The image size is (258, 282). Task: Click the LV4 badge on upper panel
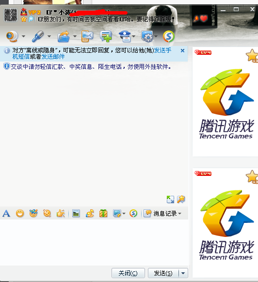(x=203, y=52)
